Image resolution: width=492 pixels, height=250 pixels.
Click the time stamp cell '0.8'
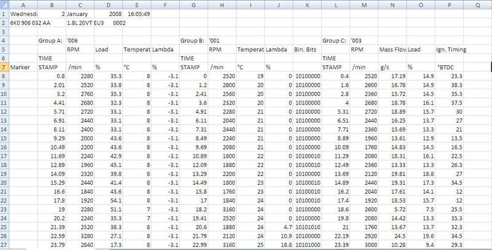(x=52, y=76)
